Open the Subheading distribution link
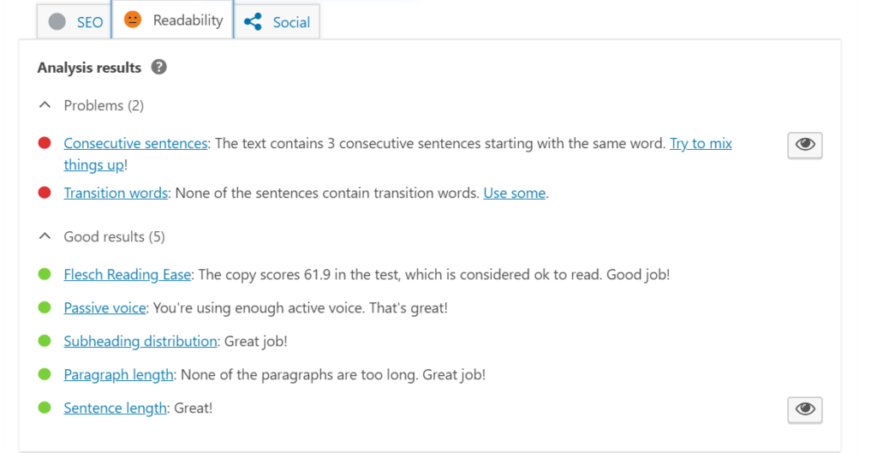 pos(140,341)
